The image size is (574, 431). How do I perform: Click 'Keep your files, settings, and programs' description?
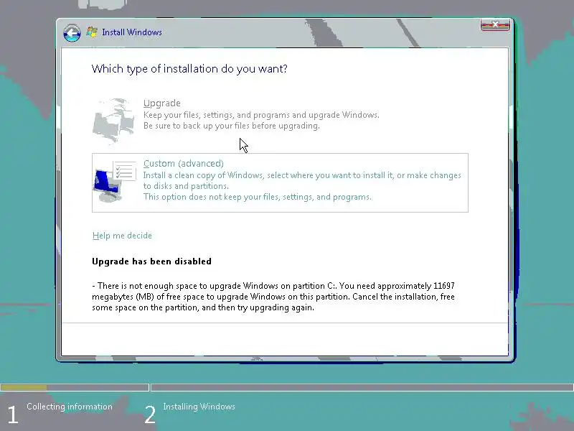click(x=261, y=115)
